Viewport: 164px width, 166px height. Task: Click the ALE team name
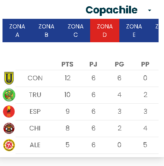[35, 145]
